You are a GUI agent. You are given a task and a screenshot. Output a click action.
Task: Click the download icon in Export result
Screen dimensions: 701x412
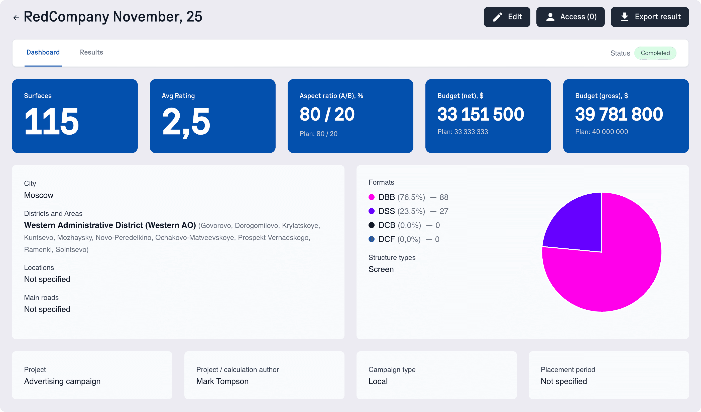coord(625,17)
